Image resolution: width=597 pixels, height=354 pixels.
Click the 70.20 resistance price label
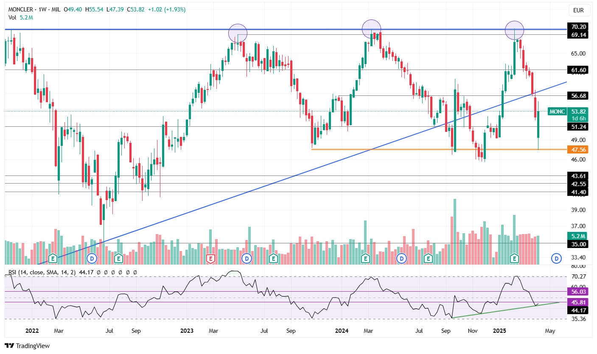[x=578, y=26]
